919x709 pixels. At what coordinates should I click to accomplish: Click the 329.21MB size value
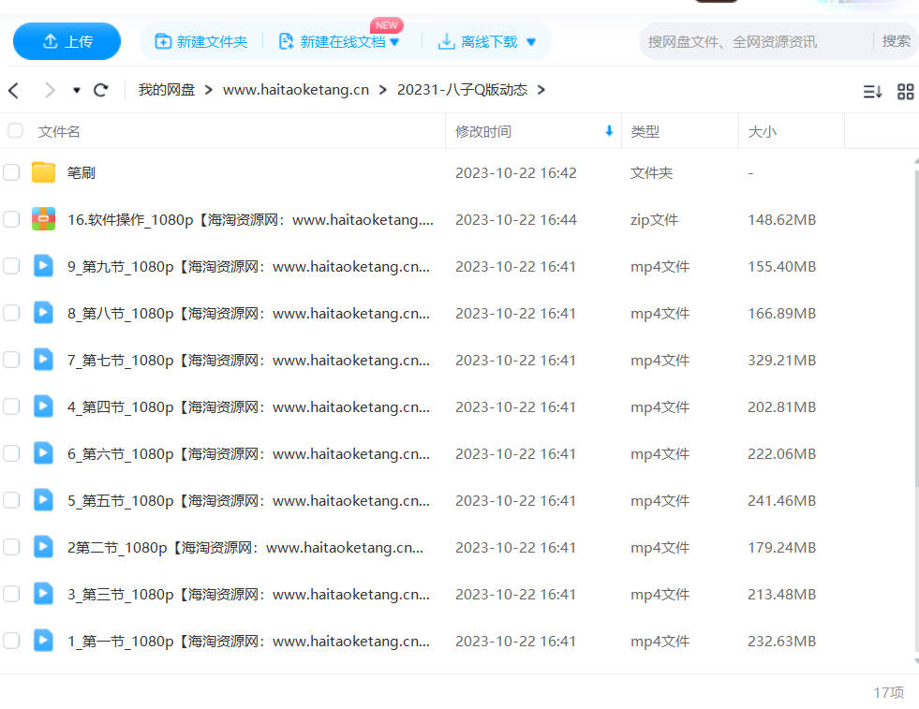tap(782, 361)
